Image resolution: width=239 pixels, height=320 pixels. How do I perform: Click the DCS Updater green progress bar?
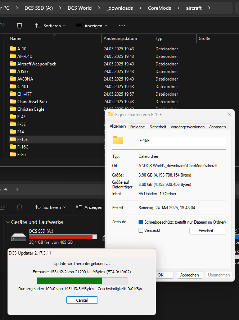coord(82,280)
